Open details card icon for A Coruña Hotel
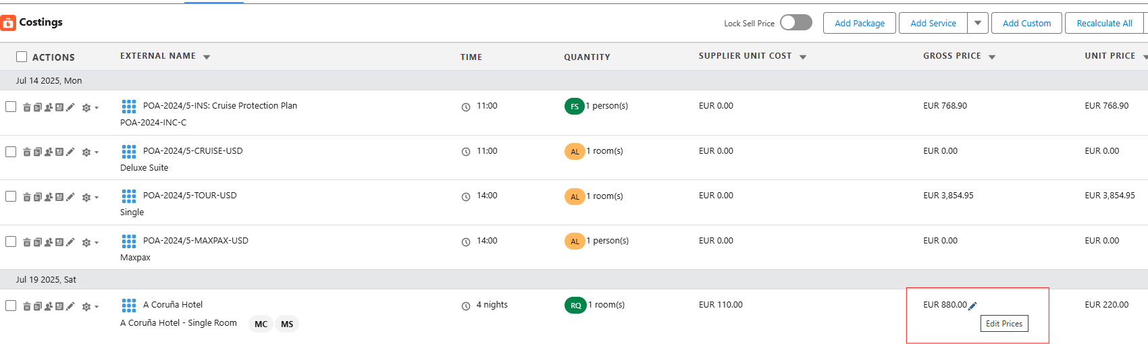Viewport: 1148px width, 344px height. [59, 306]
